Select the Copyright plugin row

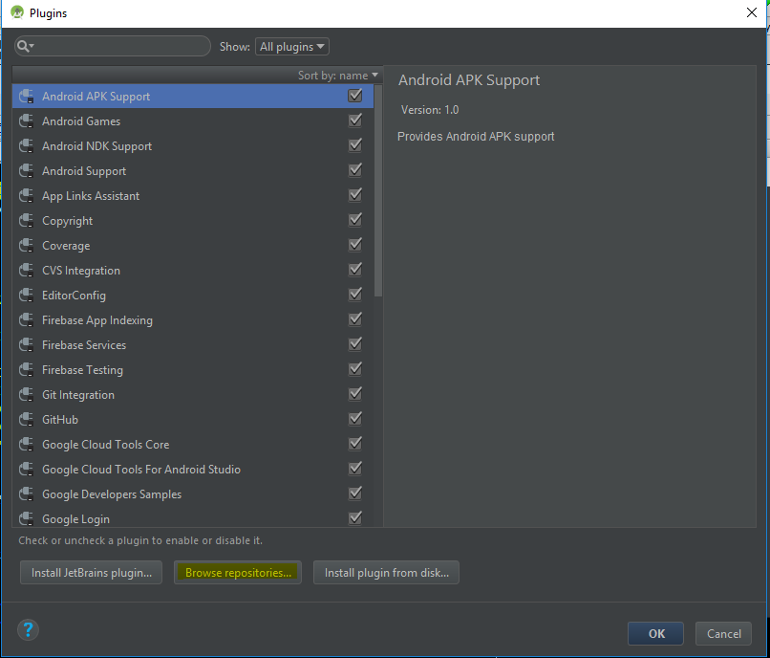coord(193,221)
